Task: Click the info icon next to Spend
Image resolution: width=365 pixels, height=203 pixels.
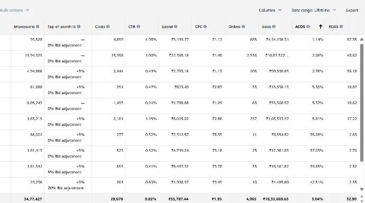Action: (176, 26)
